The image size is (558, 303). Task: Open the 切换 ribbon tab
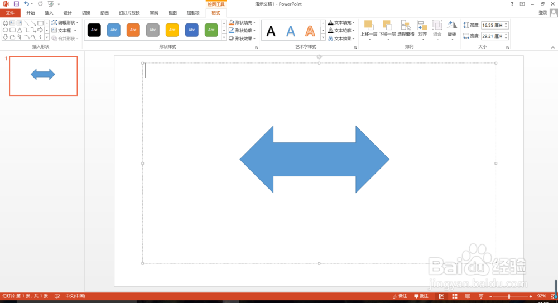pos(86,13)
